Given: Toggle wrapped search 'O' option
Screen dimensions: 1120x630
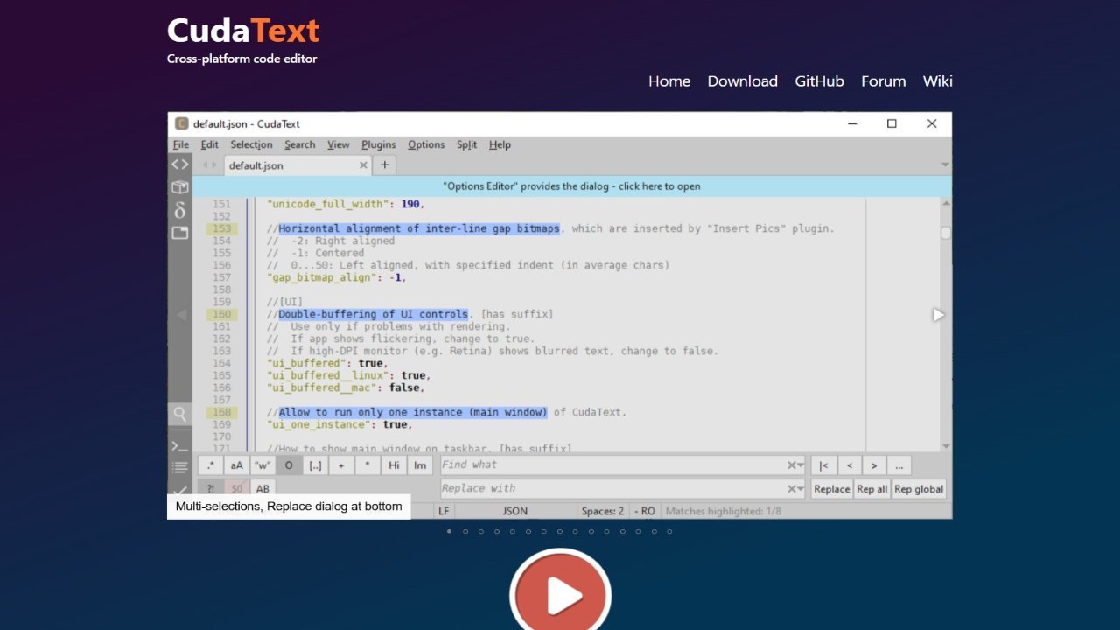Looking at the screenshot, I should click(289, 465).
